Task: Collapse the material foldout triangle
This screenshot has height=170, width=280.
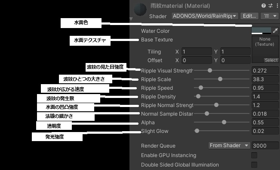Action: coord(131,19)
